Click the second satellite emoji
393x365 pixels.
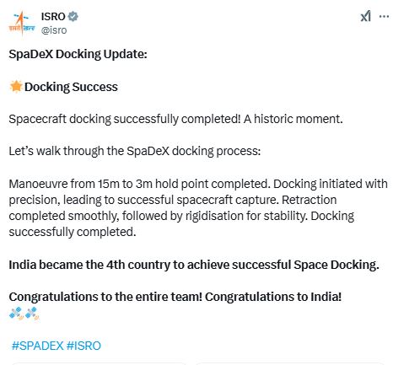(32, 313)
